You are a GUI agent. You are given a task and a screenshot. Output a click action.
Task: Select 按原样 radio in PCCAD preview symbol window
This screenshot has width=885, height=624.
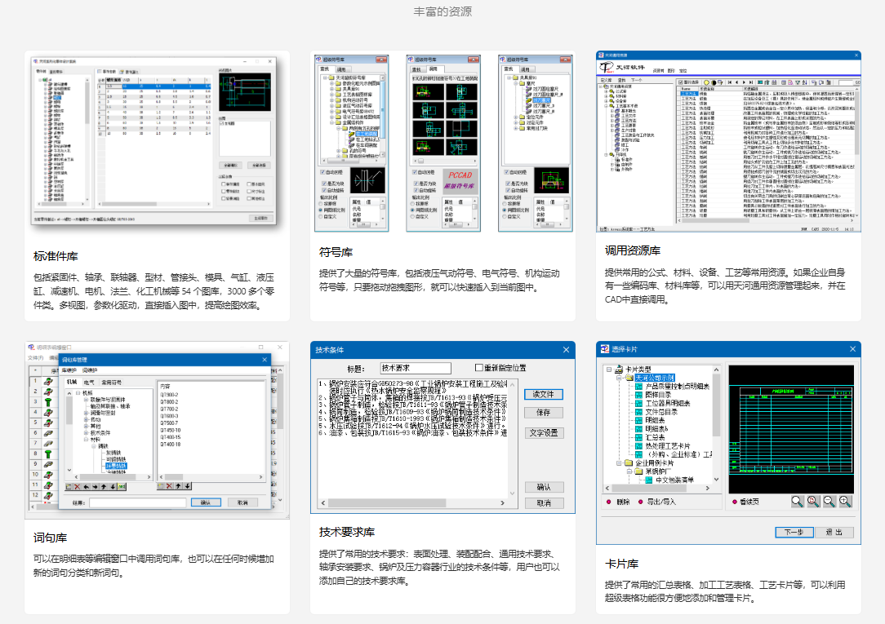click(412, 203)
